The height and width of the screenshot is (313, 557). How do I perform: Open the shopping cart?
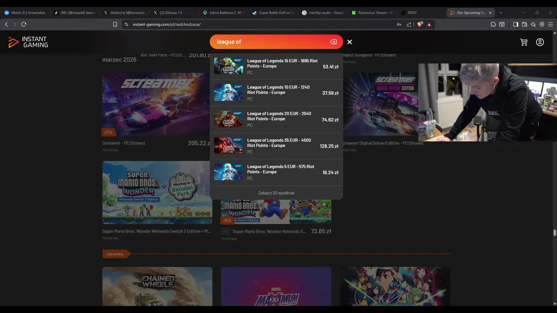524,42
